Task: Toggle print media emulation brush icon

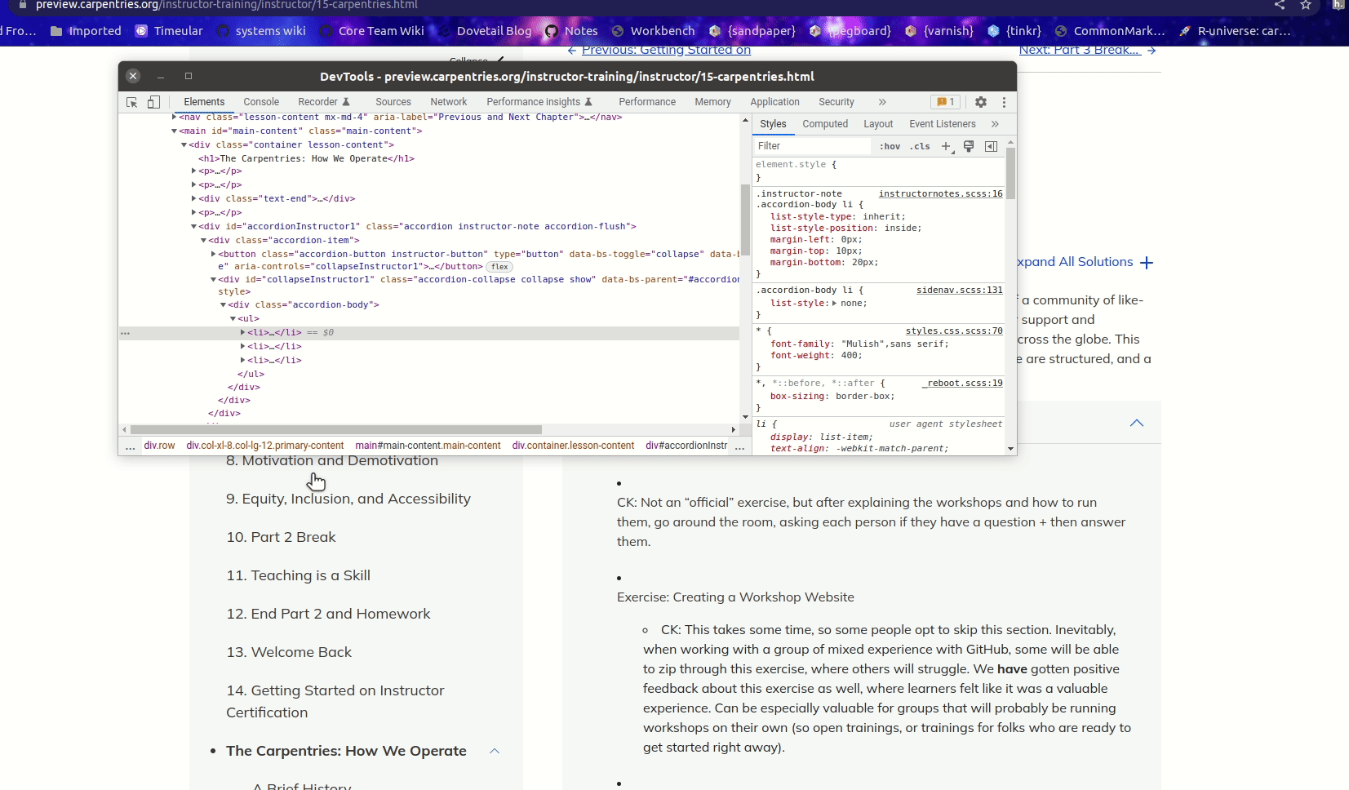Action: tap(969, 147)
